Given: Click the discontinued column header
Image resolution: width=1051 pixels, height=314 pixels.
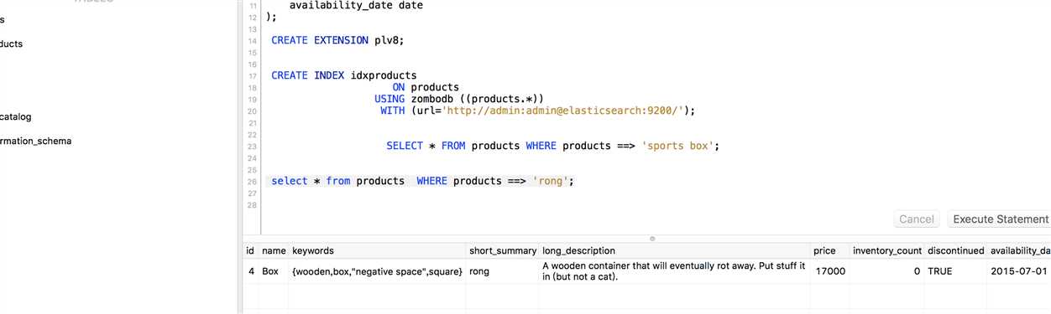Looking at the screenshot, I should click(955, 250).
